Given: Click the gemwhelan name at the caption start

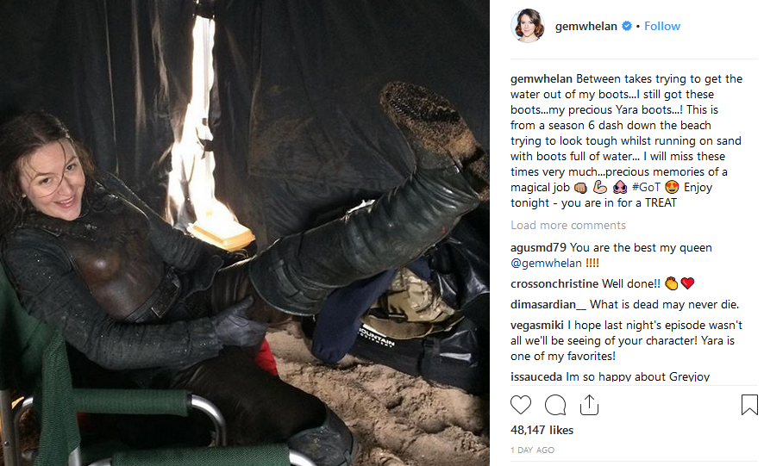Looking at the screenshot, I should pyautogui.click(x=542, y=79).
